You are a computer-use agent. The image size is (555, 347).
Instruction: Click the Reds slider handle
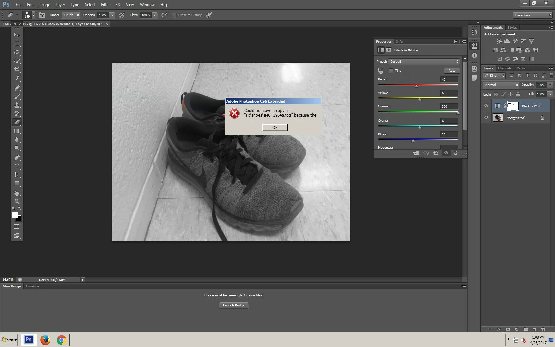click(x=416, y=86)
